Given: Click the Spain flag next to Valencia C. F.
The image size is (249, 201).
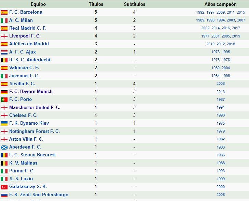Looking at the screenshot, I should 4,68.
